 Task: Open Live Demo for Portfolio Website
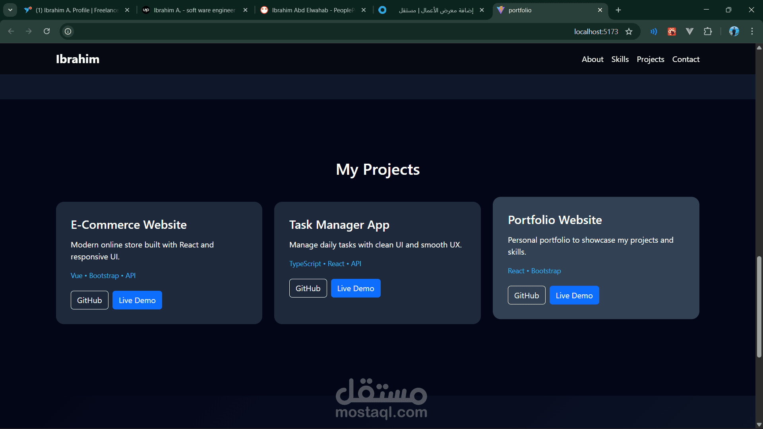click(x=574, y=296)
